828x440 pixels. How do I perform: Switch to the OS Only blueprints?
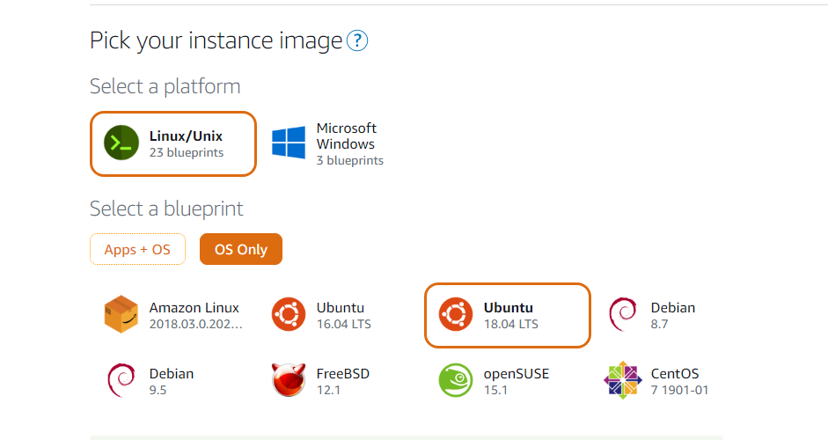[241, 250]
